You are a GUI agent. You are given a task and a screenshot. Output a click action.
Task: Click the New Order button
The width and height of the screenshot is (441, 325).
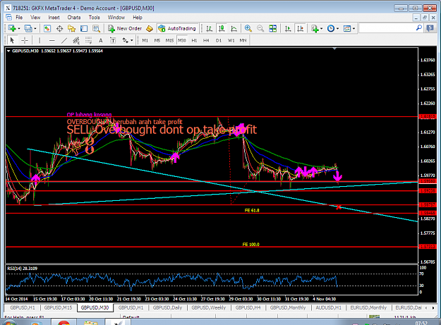click(x=125, y=28)
